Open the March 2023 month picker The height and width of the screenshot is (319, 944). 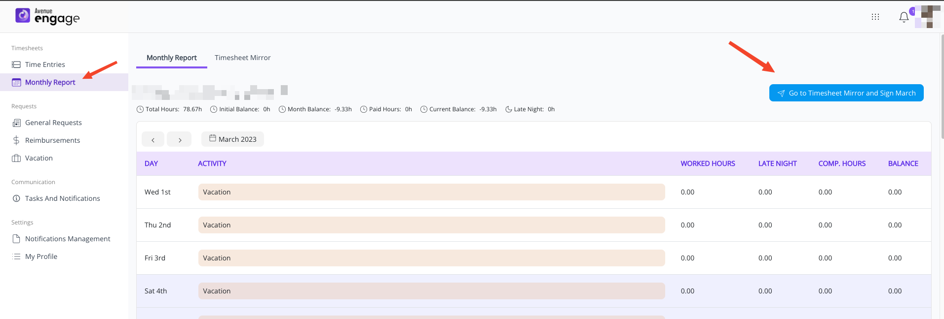coord(232,139)
